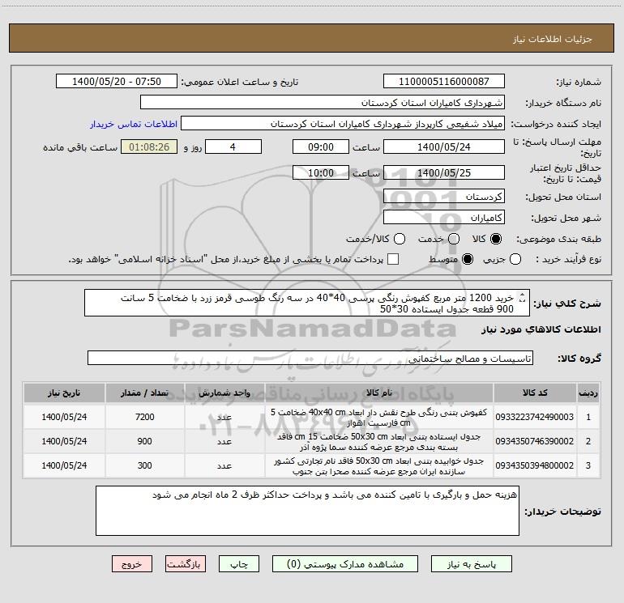The height and width of the screenshot is (603, 624).
Task: Click the چاپ print button
Action: click(x=239, y=564)
